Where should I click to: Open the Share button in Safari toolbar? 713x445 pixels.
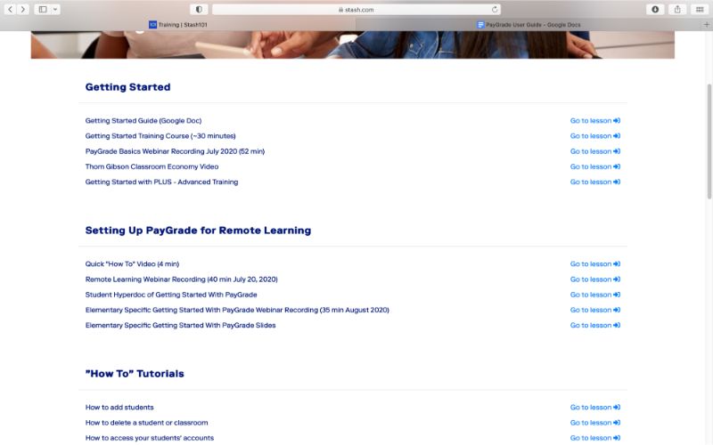coord(677,9)
